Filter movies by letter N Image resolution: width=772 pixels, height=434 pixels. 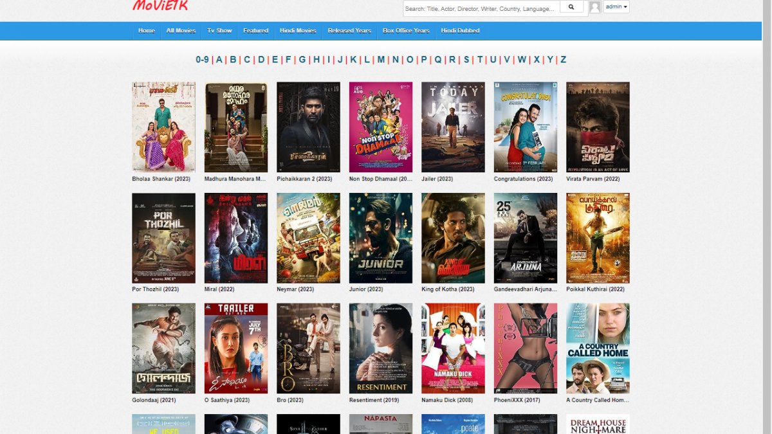pyautogui.click(x=396, y=60)
